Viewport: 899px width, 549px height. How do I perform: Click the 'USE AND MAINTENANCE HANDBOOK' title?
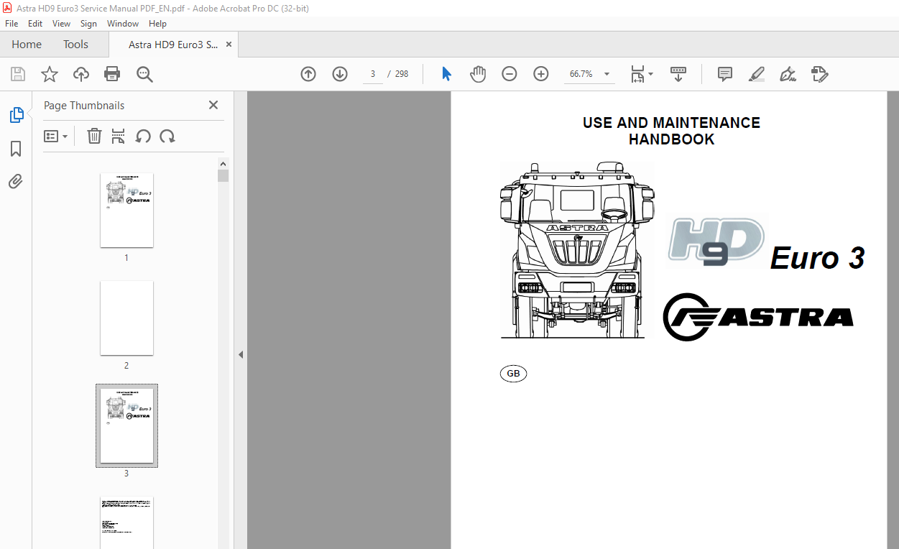(x=671, y=131)
